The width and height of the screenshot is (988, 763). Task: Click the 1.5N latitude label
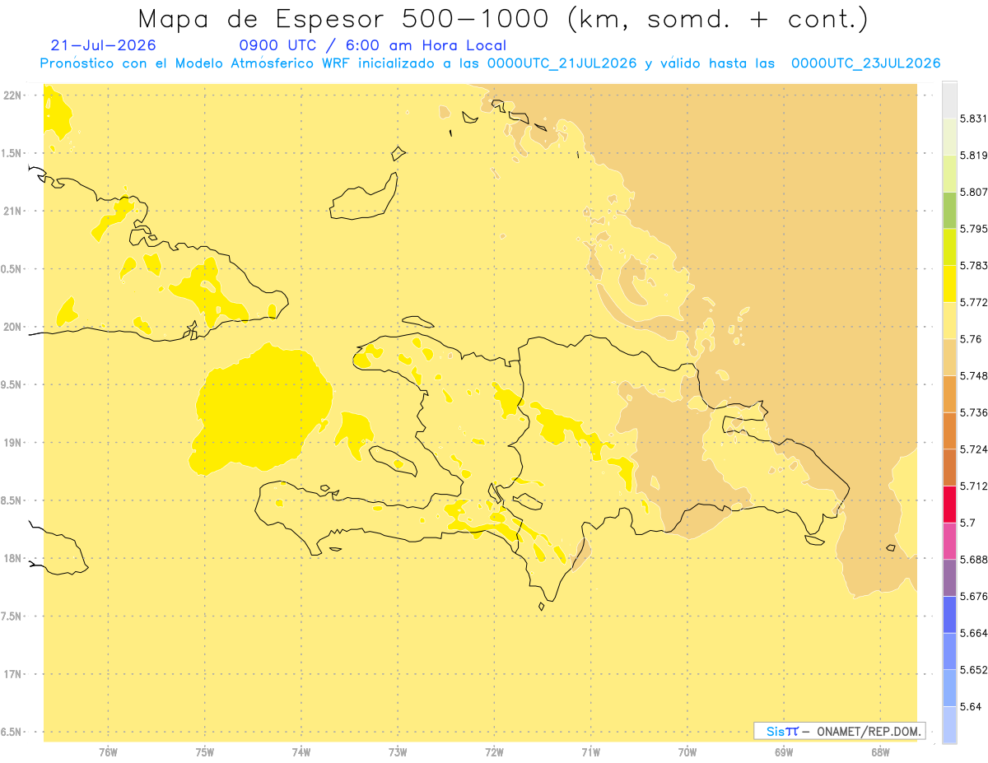[12, 153]
